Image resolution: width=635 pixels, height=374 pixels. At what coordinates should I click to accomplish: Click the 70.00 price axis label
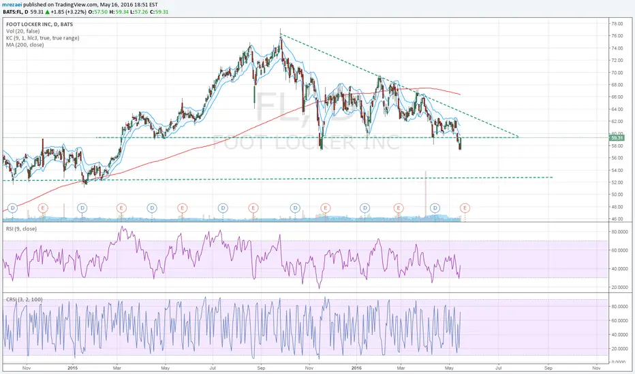pos(617,73)
